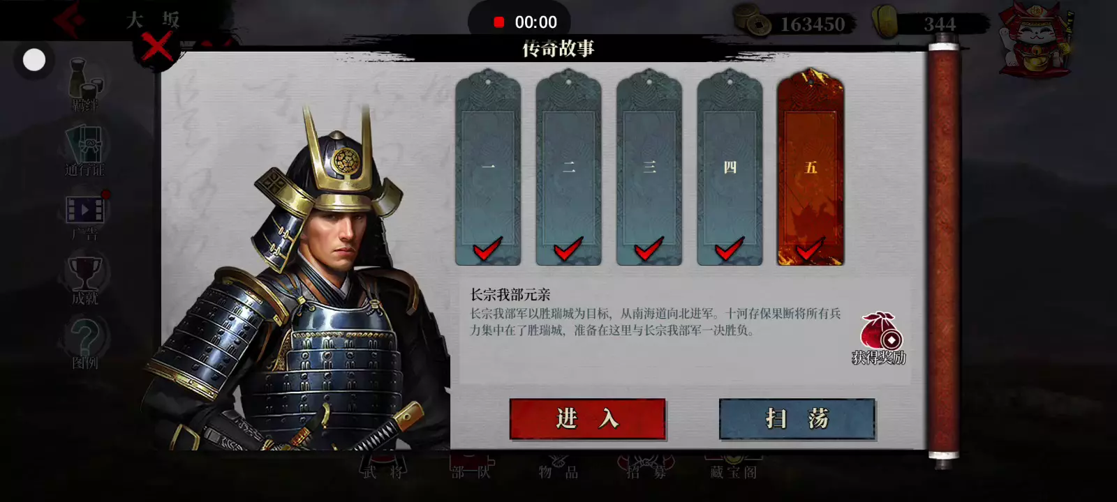Image resolution: width=1117 pixels, height=502 pixels.
Task: Tap the red back arrow icon
Action: (70, 20)
